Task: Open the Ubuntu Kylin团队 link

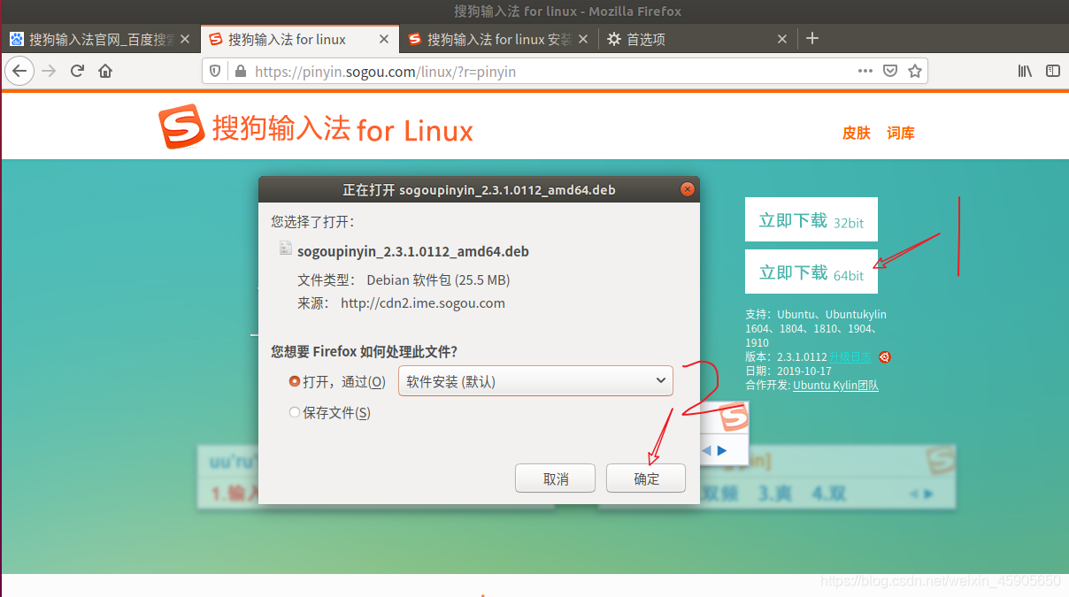Action: coord(835,385)
